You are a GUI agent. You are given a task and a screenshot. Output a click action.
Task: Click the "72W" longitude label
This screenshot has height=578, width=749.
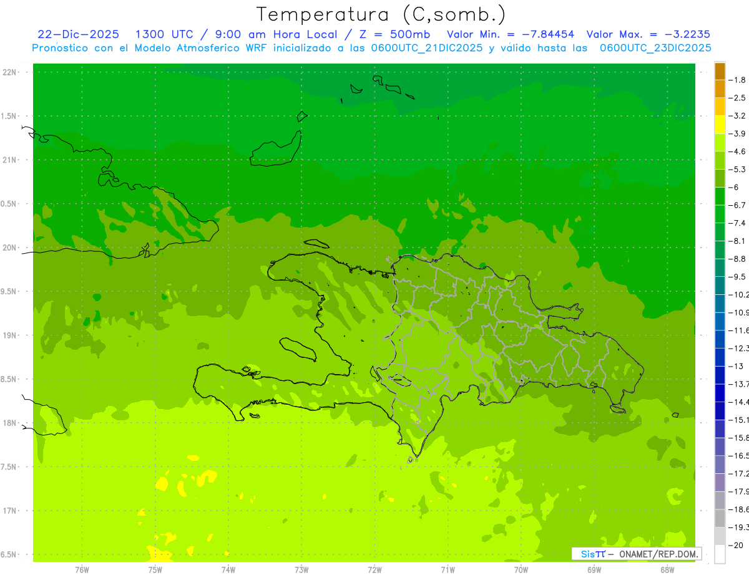point(374,570)
